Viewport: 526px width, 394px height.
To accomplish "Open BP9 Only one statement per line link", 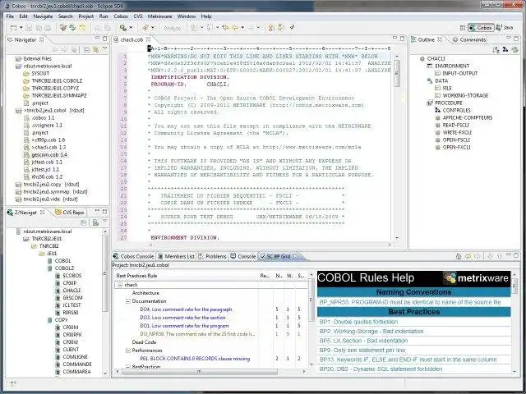I will click(362, 350).
